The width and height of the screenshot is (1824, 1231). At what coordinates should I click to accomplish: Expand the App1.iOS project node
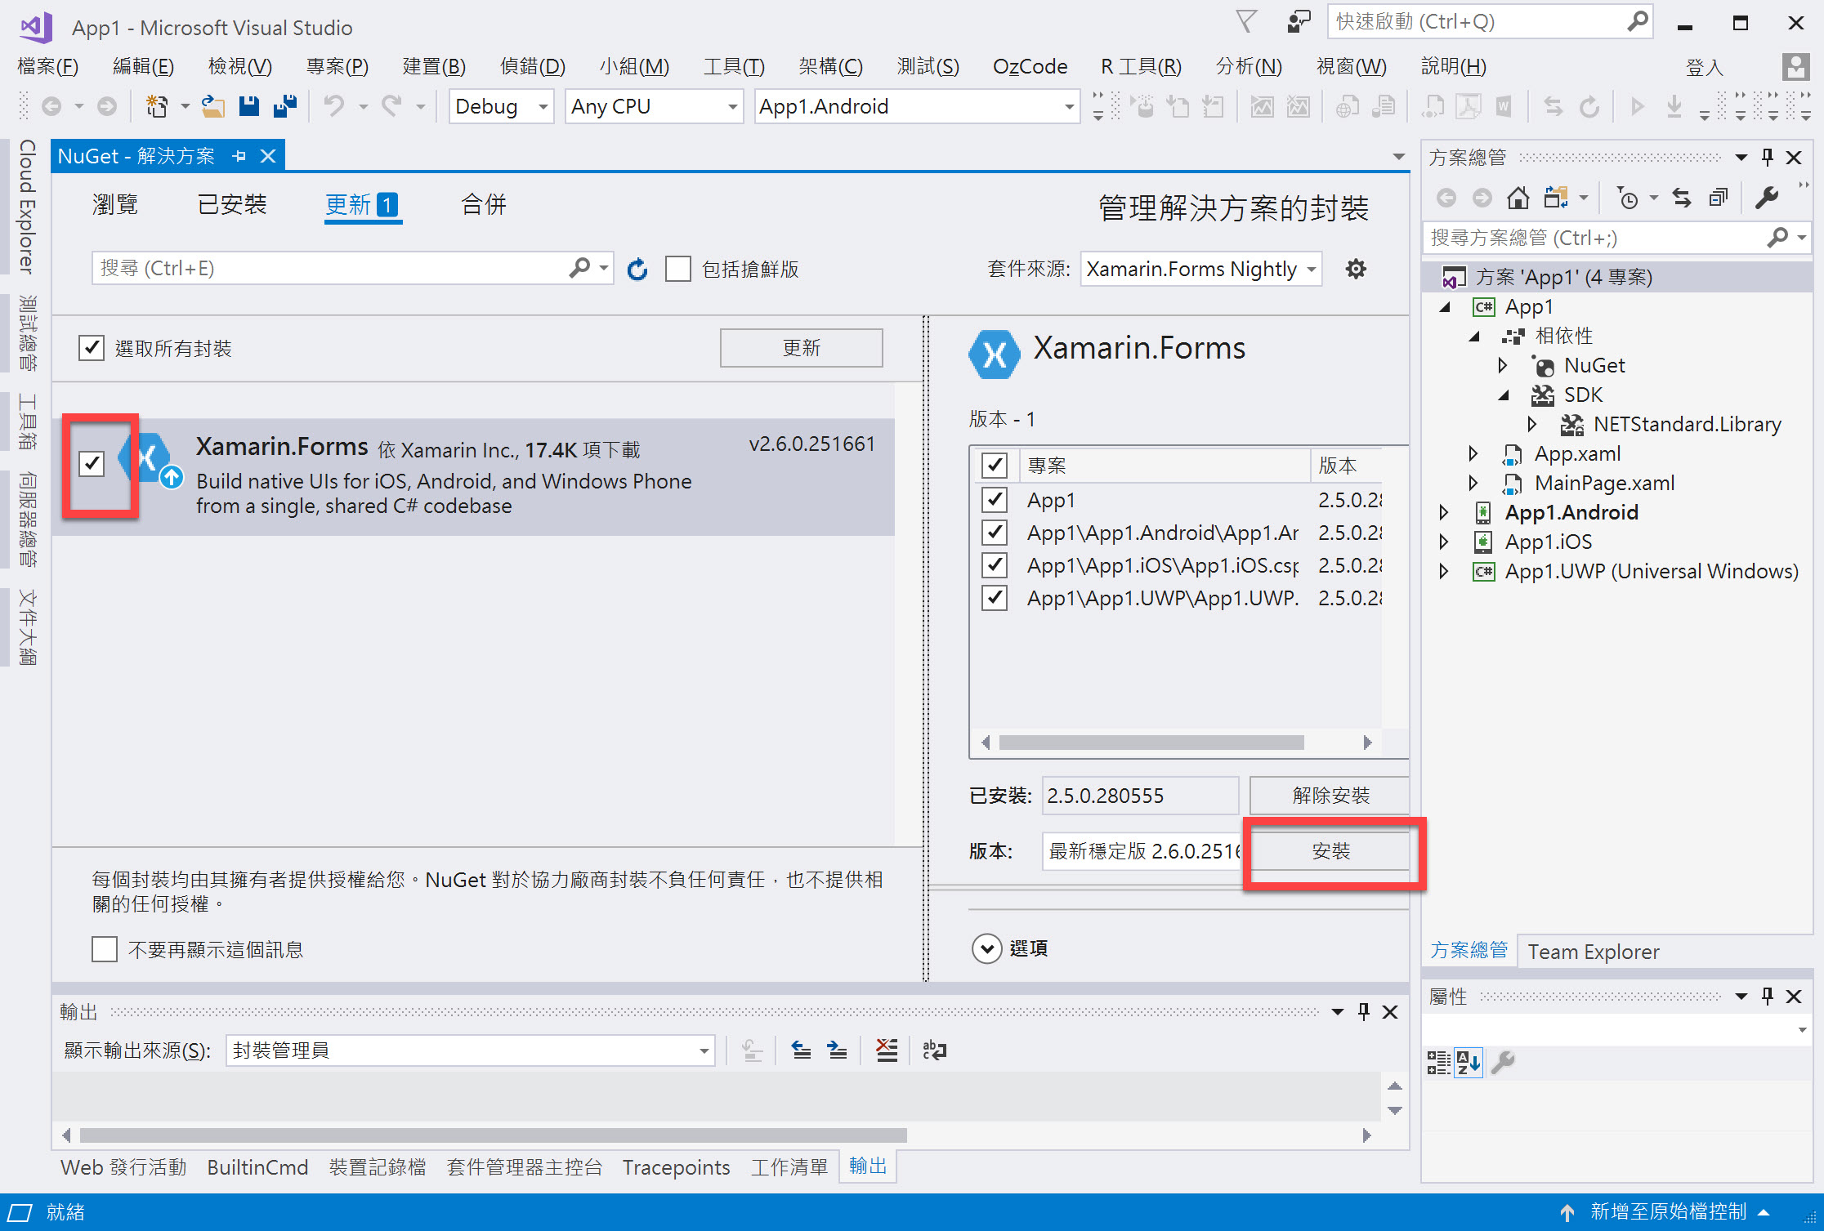click(1444, 542)
